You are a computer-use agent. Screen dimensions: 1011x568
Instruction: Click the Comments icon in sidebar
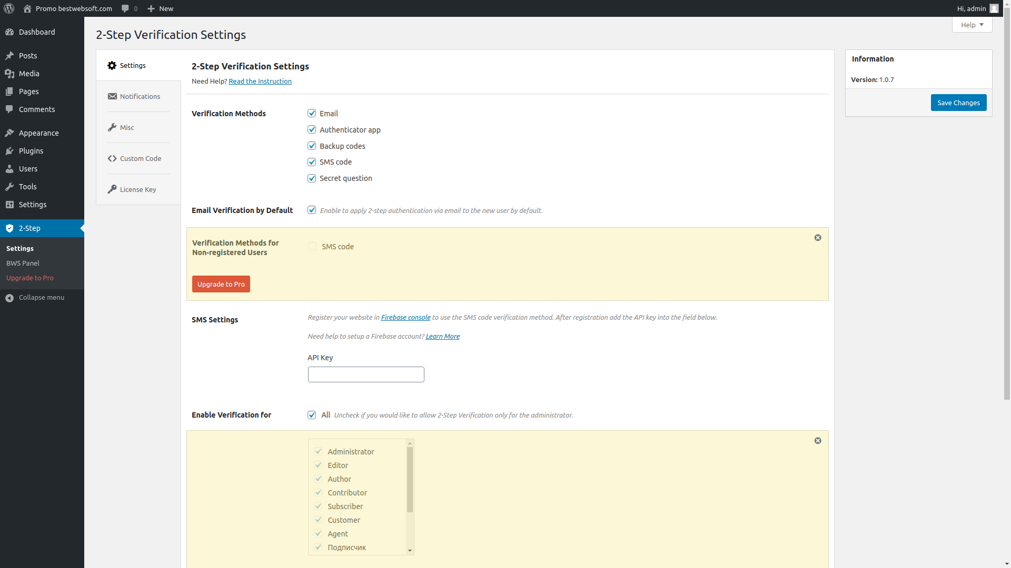pos(9,109)
